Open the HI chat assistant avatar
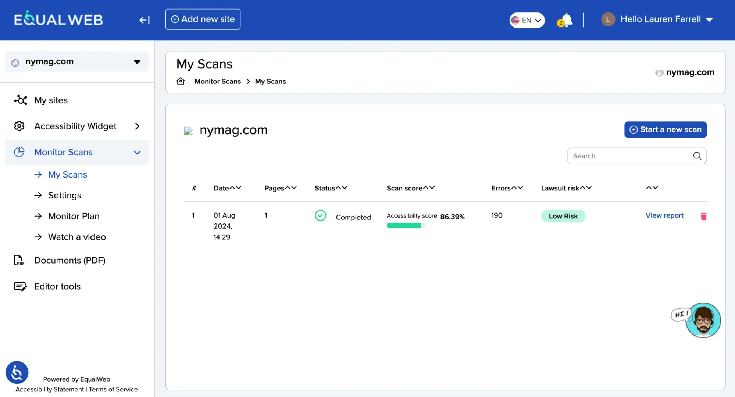The image size is (735, 397). [703, 320]
